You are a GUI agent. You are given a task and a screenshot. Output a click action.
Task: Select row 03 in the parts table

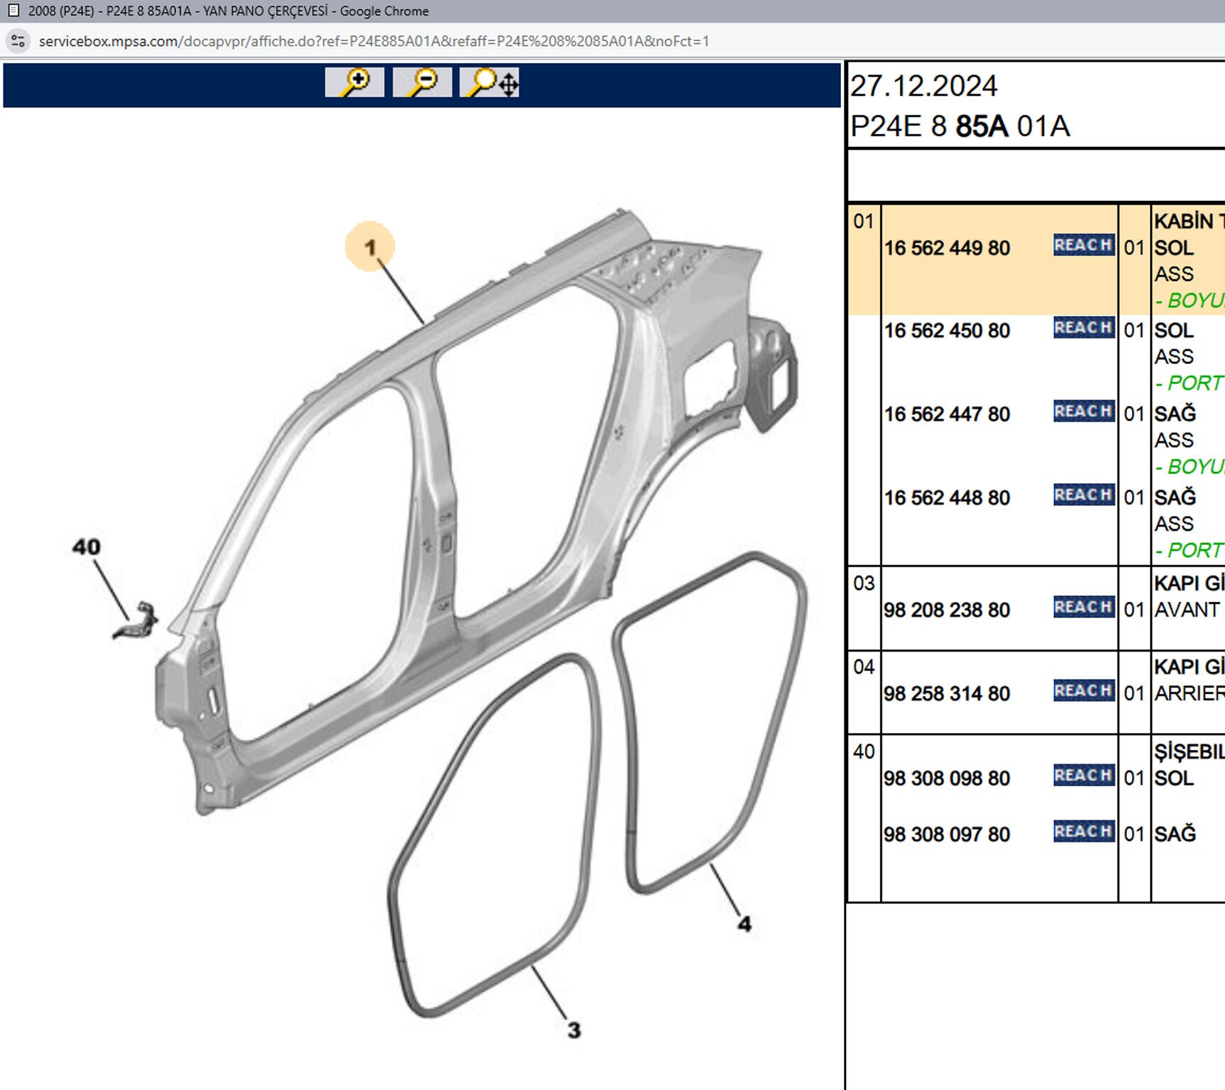[x=864, y=584]
